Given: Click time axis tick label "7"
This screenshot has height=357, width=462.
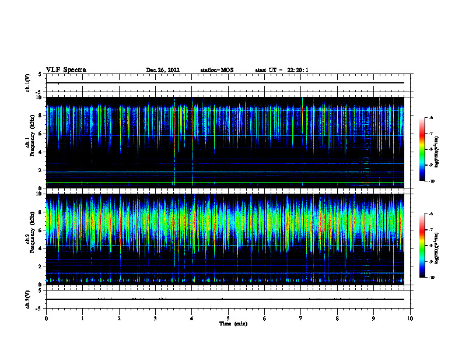Looking at the screenshot, I should [x=301, y=318].
